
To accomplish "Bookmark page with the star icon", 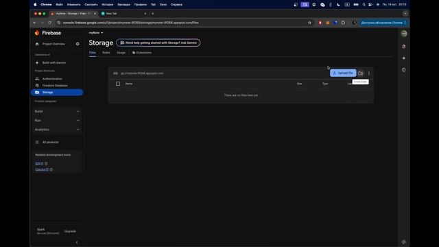I will tap(309, 23).
